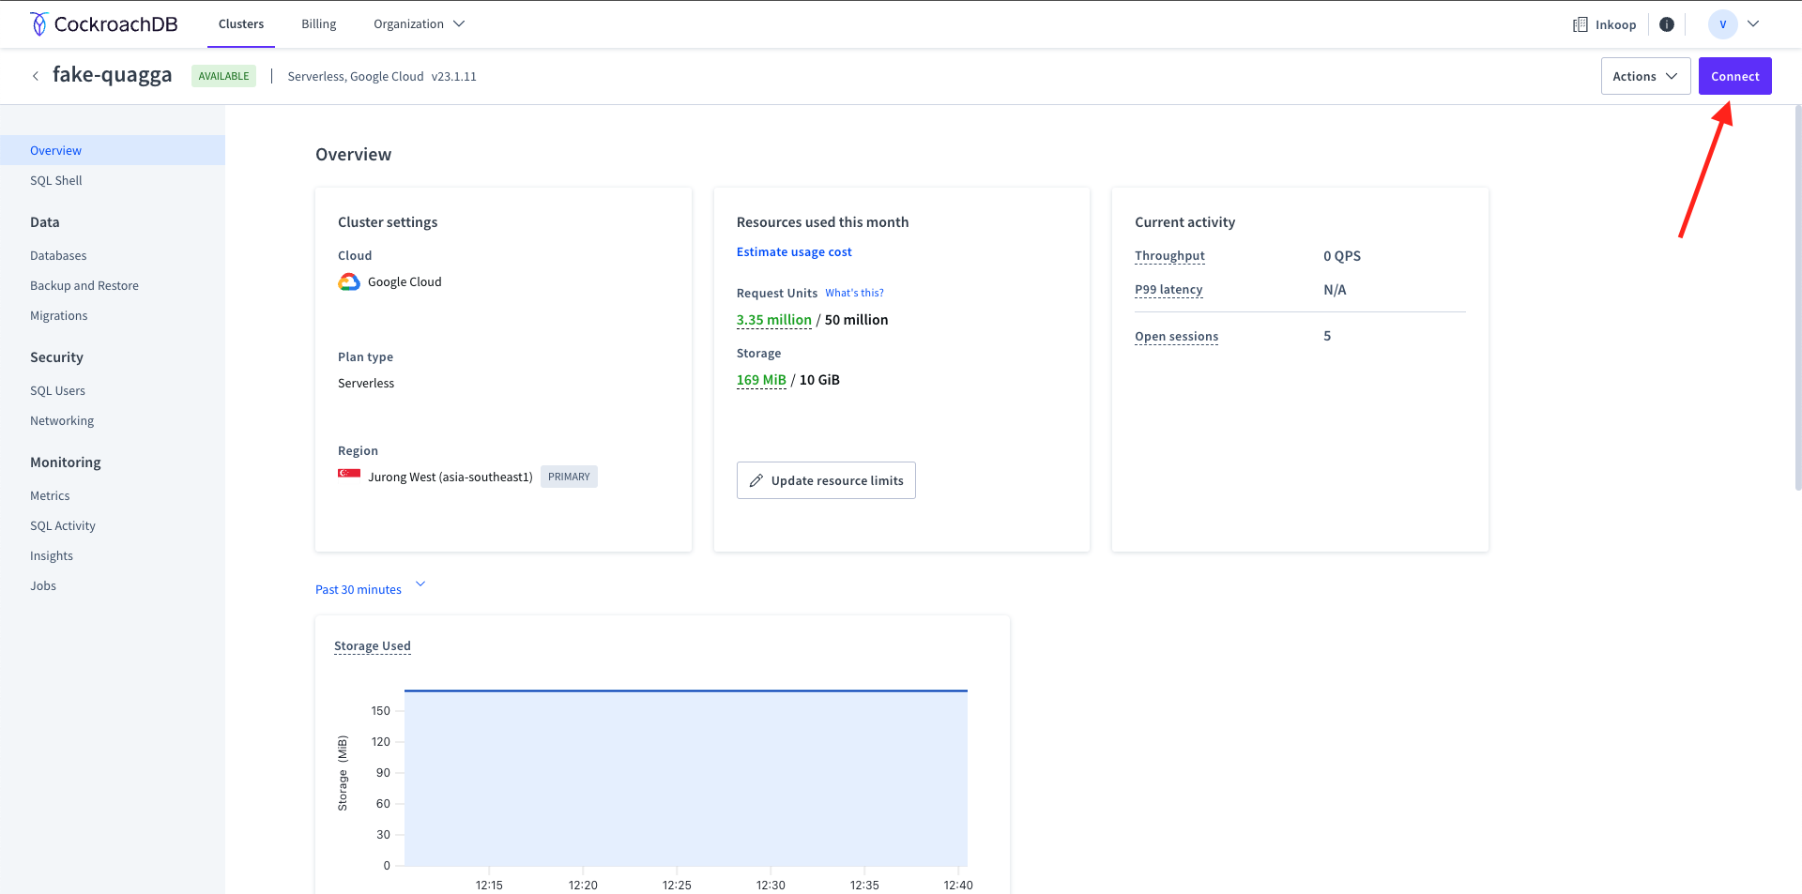1802x894 pixels.
Task: Open Insights in the sidebar
Action: (52, 555)
